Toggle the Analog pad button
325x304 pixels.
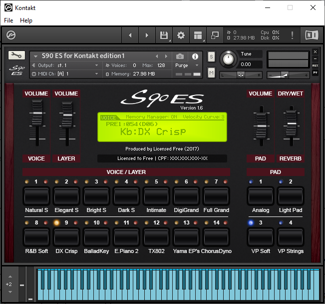[x=261, y=196]
